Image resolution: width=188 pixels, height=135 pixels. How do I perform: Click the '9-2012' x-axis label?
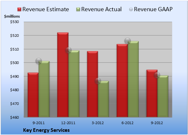tap(157, 123)
